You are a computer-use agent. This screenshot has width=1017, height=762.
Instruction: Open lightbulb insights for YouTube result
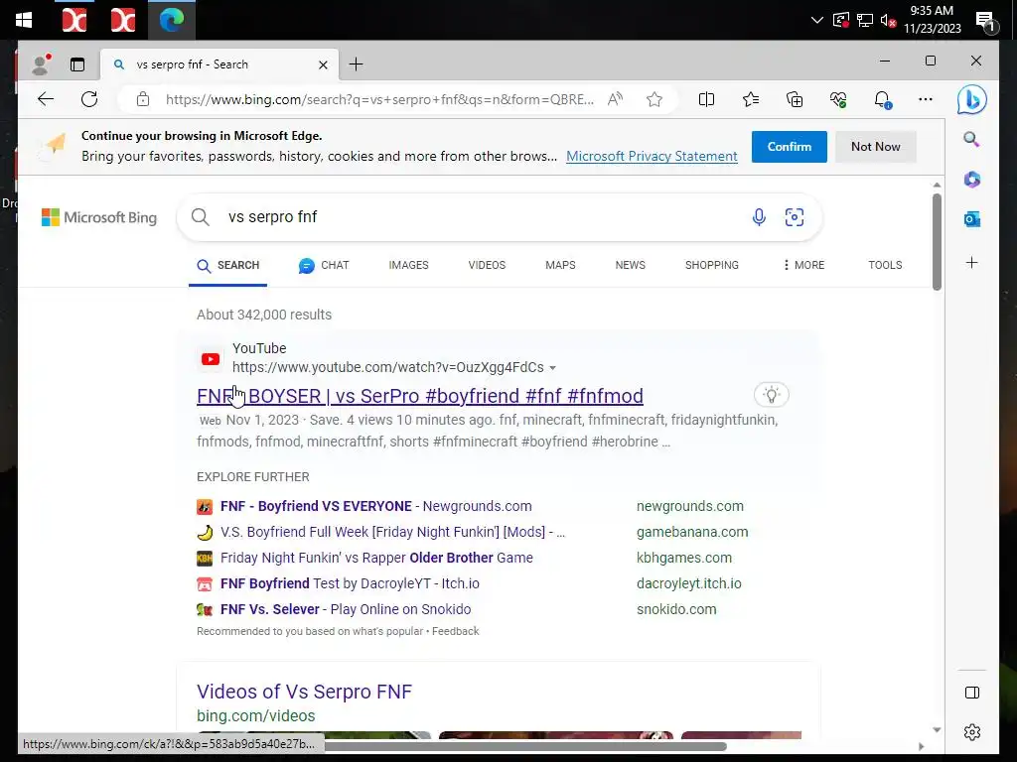point(771,395)
